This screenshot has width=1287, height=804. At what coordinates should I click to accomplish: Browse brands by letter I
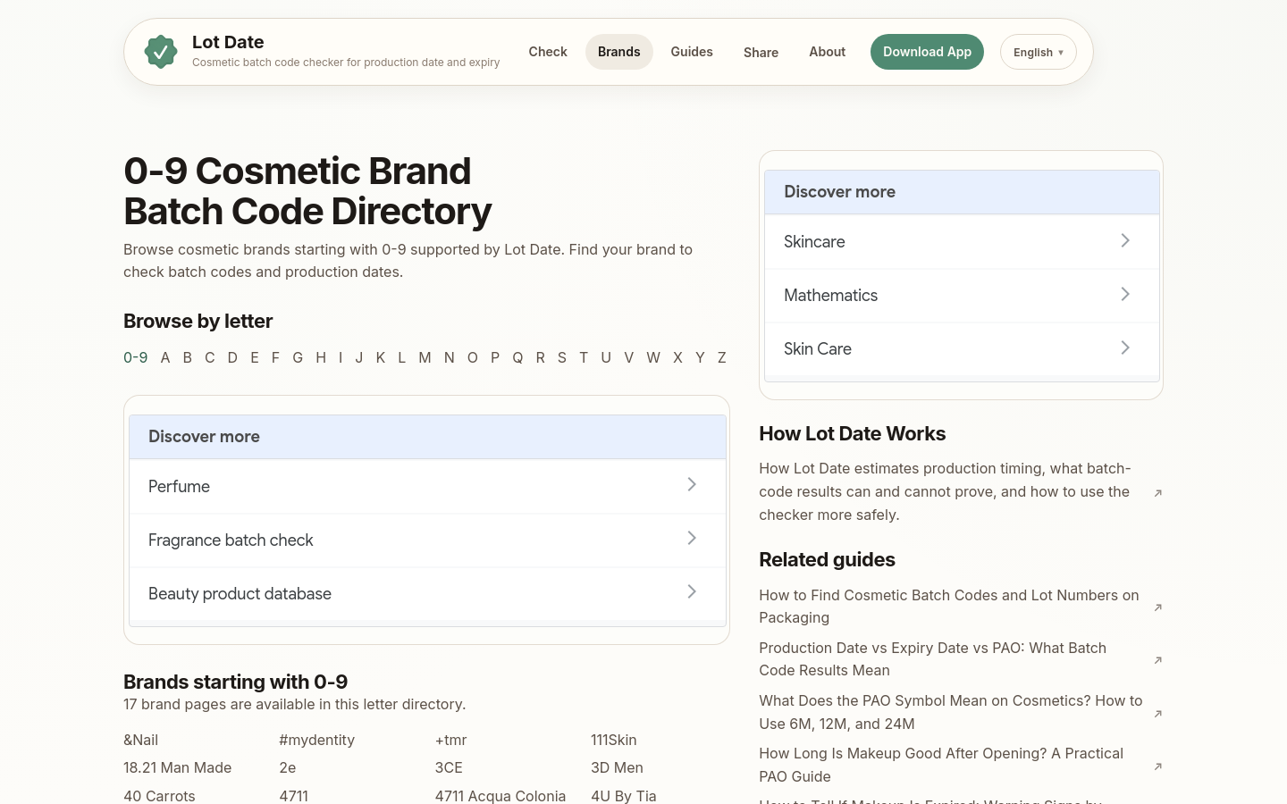[341, 357]
